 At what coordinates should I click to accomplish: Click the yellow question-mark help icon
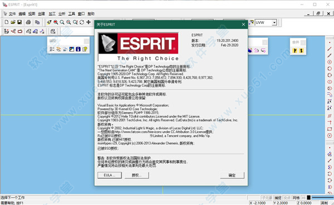point(85,49)
